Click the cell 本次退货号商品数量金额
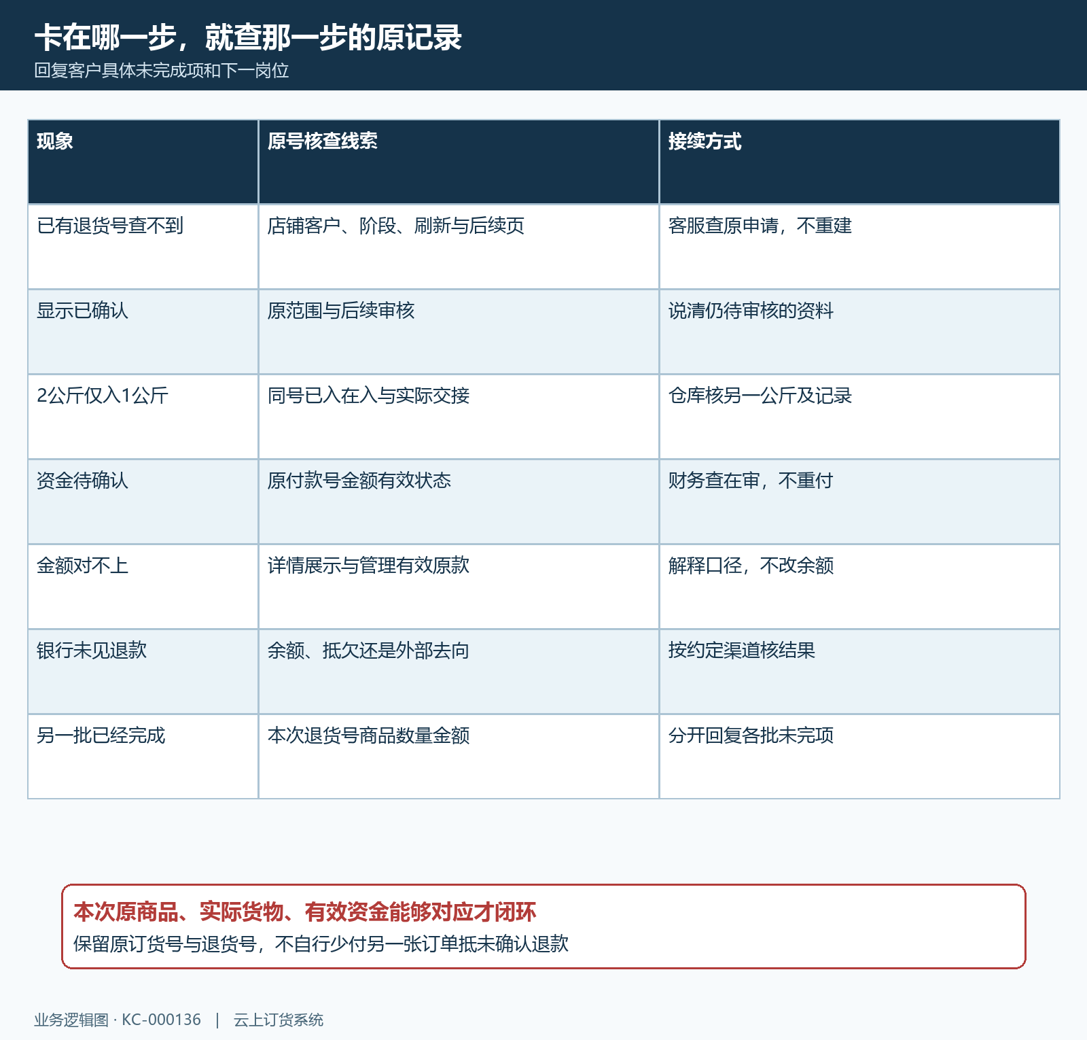 click(459, 757)
